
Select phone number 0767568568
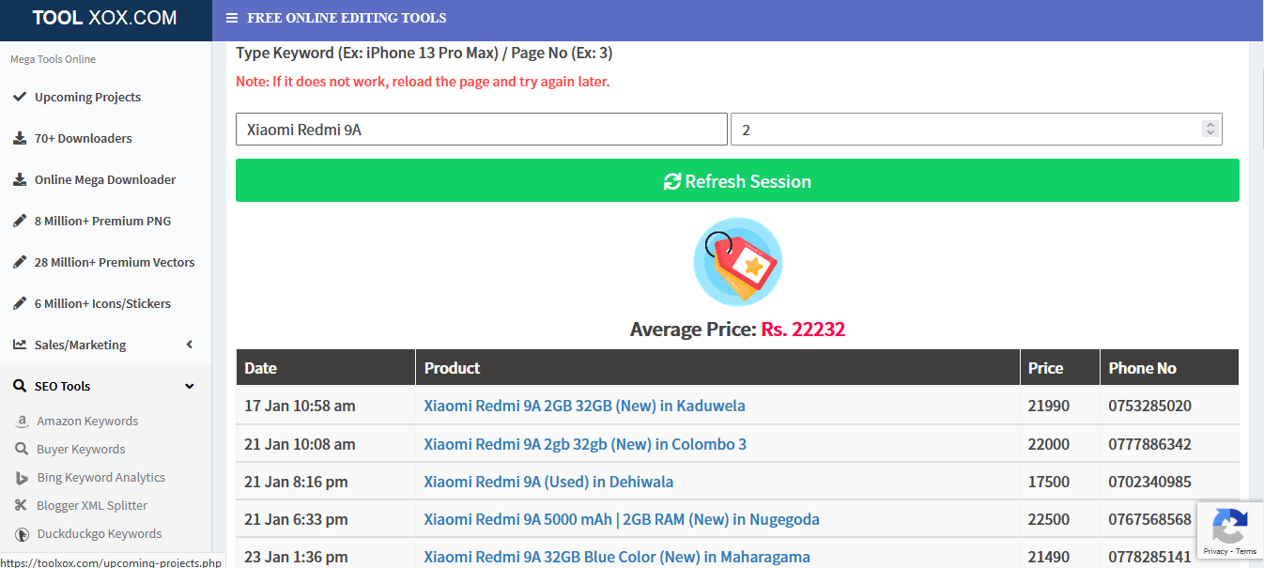click(1149, 519)
